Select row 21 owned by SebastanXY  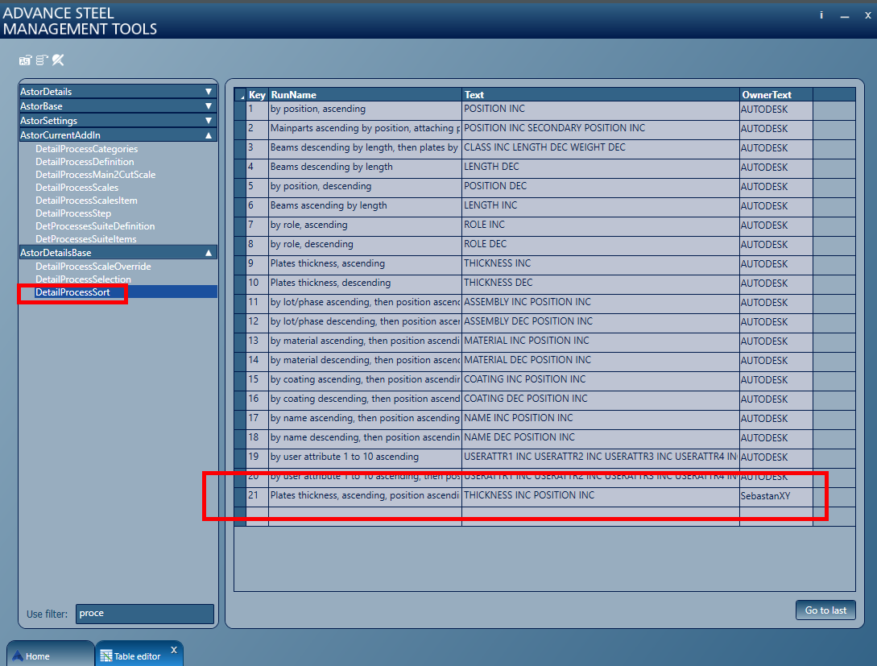pos(483,495)
